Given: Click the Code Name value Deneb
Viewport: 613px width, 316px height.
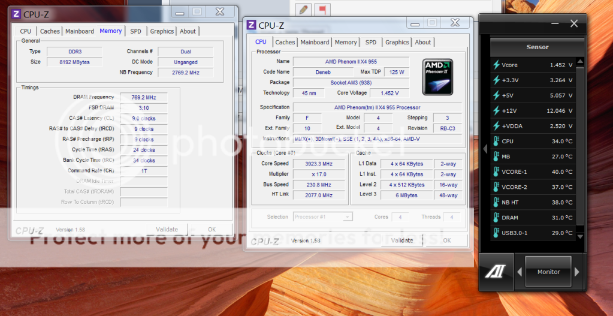Looking at the screenshot, I should pyautogui.click(x=323, y=72).
